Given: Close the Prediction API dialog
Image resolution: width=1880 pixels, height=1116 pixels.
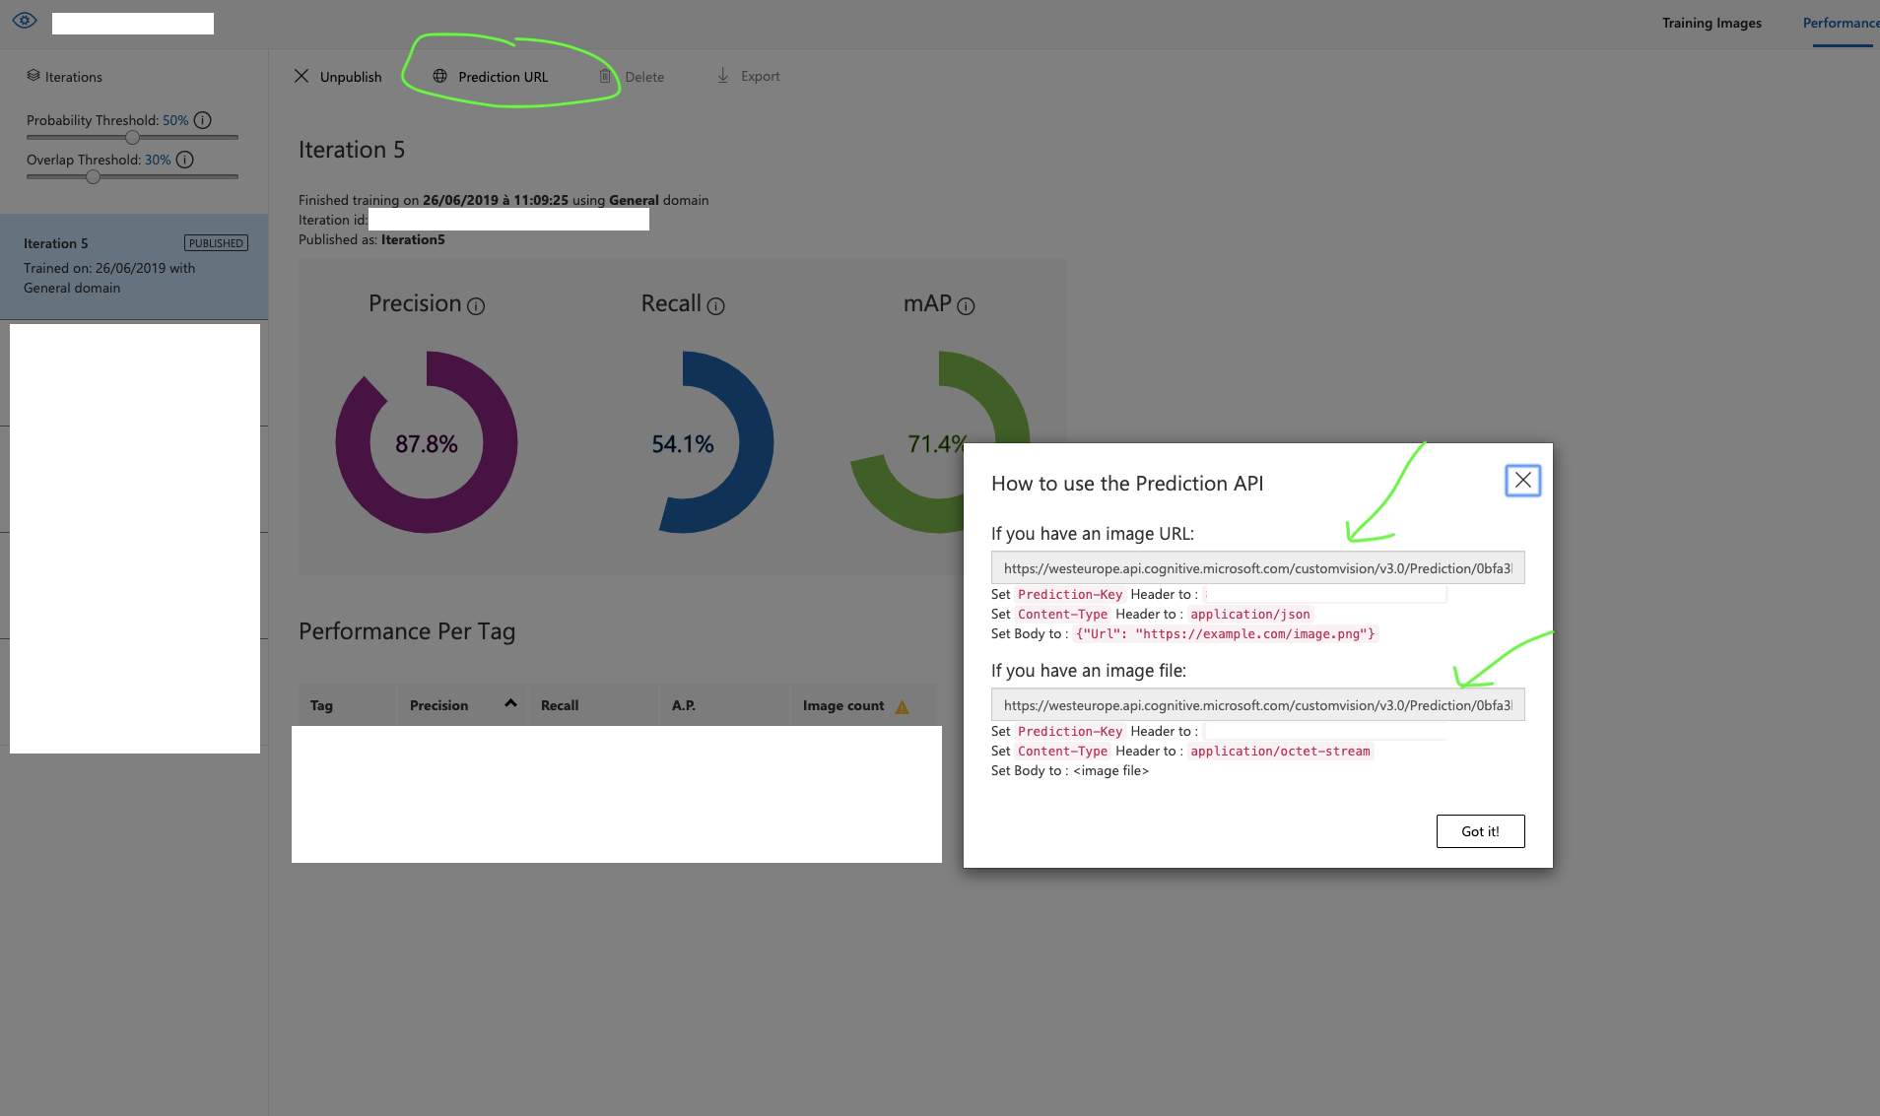Looking at the screenshot, I should (x=1523, y=481).
